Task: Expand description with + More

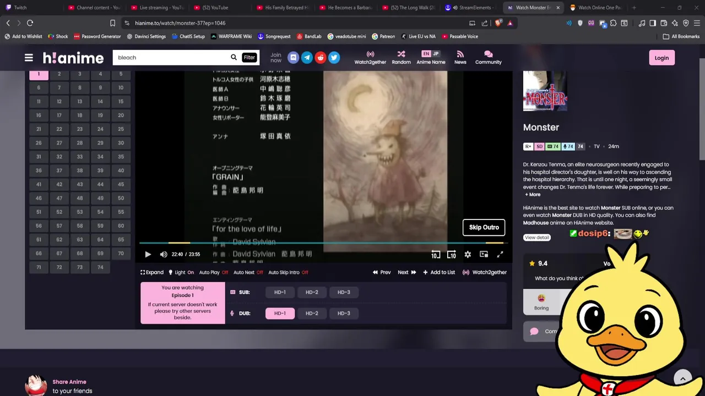Action: coord(533,195)
